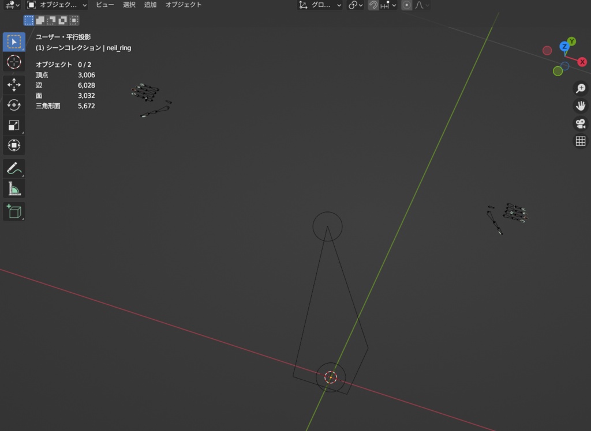This screenshot has height=431, width=591.
Task: Select the Add Cube tool
Action: [x=14, y=211]
